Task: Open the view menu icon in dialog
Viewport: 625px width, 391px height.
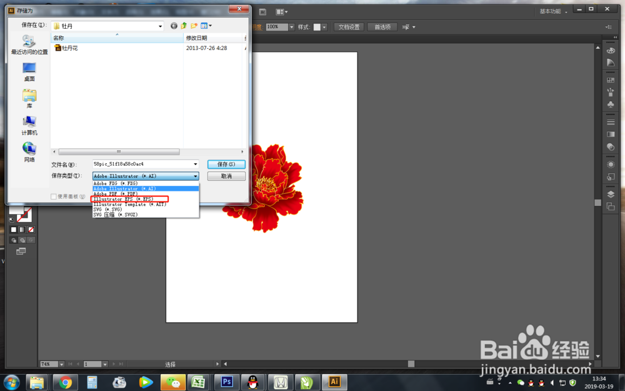Action: tap(206, 26)
